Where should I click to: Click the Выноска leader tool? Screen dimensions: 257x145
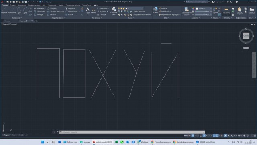click(102, 12)
